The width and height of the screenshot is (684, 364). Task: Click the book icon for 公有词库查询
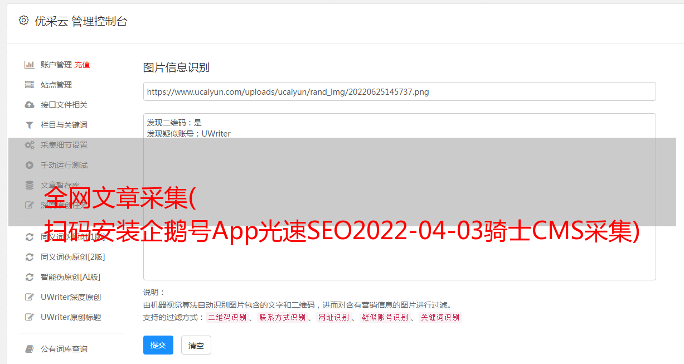pos(30,349)
